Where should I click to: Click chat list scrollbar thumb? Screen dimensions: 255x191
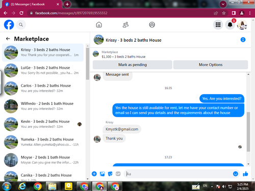coord(88,64)
